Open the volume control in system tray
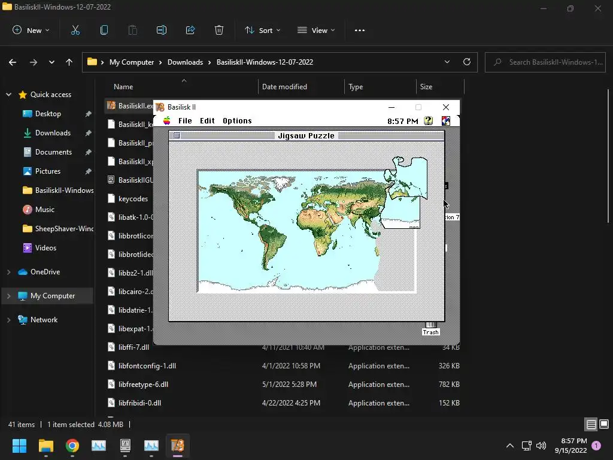The height and width of the screenshot is (460, 613). [541, 446]
